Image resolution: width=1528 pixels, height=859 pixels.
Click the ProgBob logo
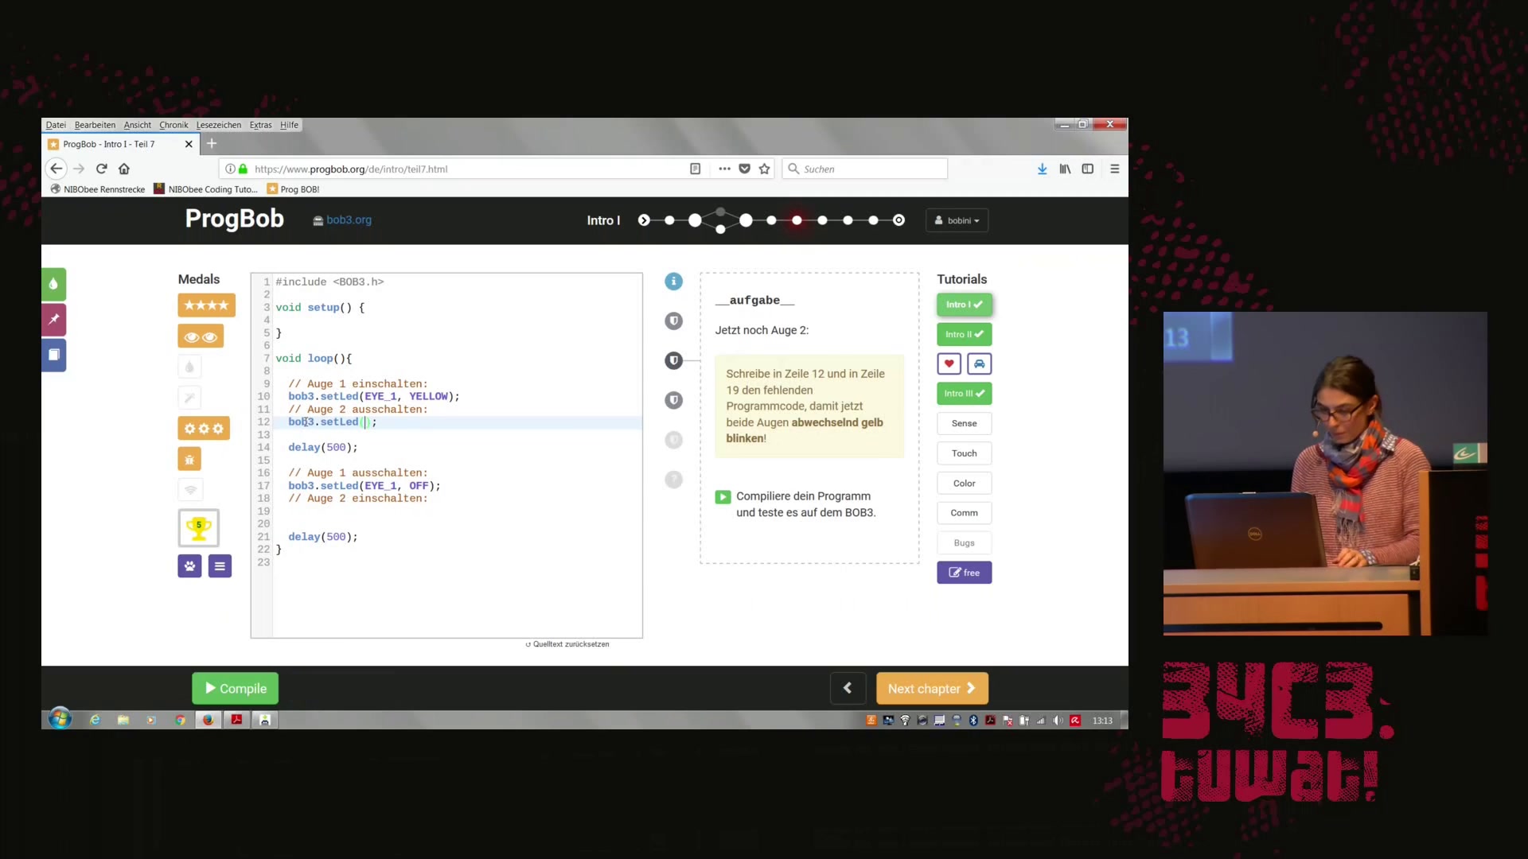tap(234, 219)
